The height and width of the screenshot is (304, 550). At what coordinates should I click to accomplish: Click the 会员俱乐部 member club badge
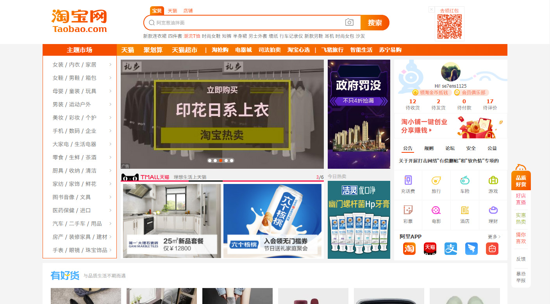(x=471, y=92)
